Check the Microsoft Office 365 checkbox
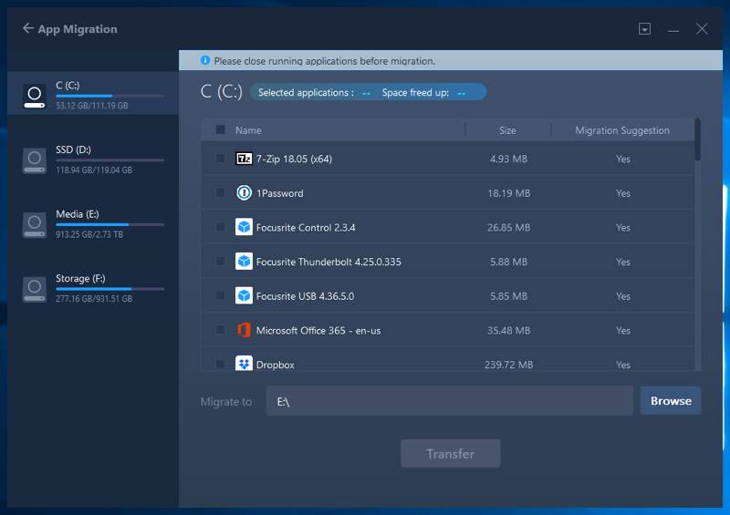 [221, 330]
